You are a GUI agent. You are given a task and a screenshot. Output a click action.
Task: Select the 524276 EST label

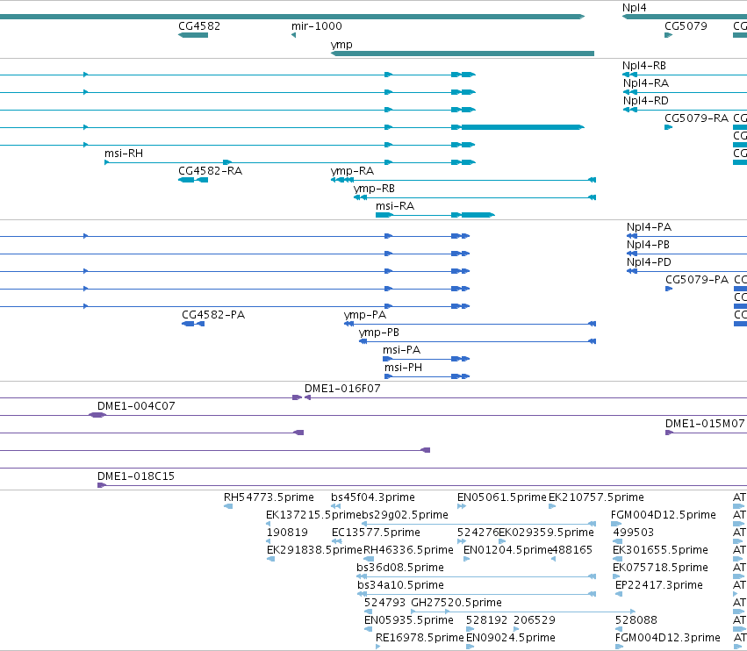(x=478, y=533)
